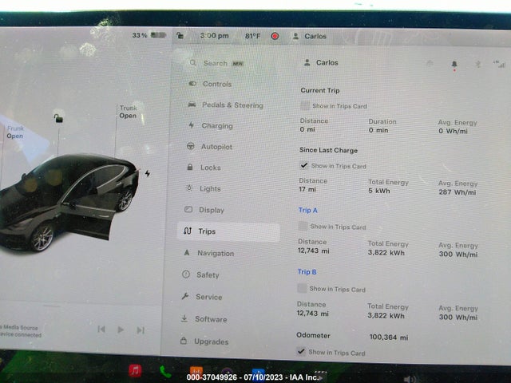This screenshot has height=383, width=511.
Task: Open the Search menu entry
Action: pos(216,63)
